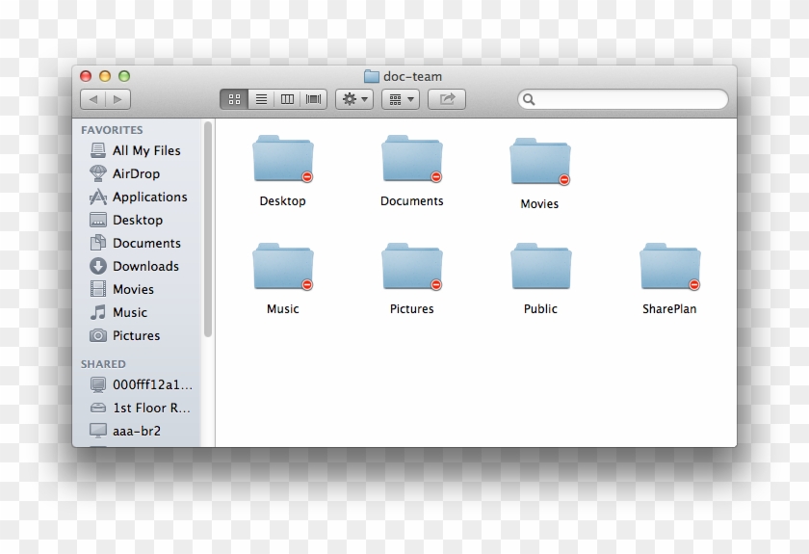The image size is (809, 554).
Task: Select the Documents folder icon
Action: tap(412, 159)
